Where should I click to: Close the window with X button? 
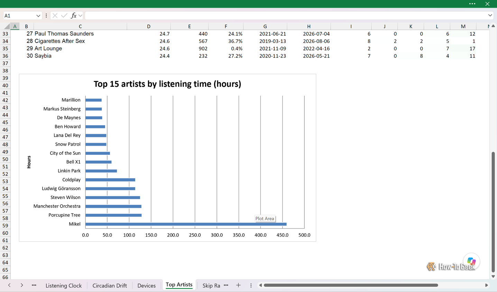coord(487,4)
